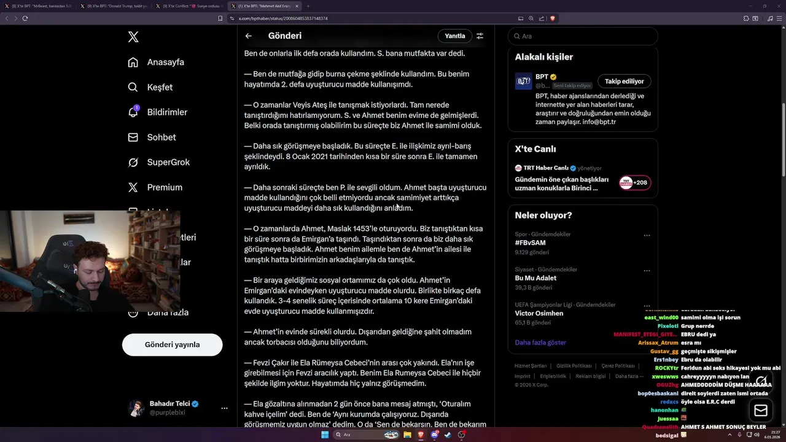Reload page with browser refresh icon
Viewport: 786px width, 442px height.
click(x=25, y=18)
